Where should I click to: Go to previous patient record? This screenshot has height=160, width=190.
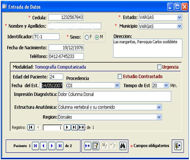click(x=43, y=146)
